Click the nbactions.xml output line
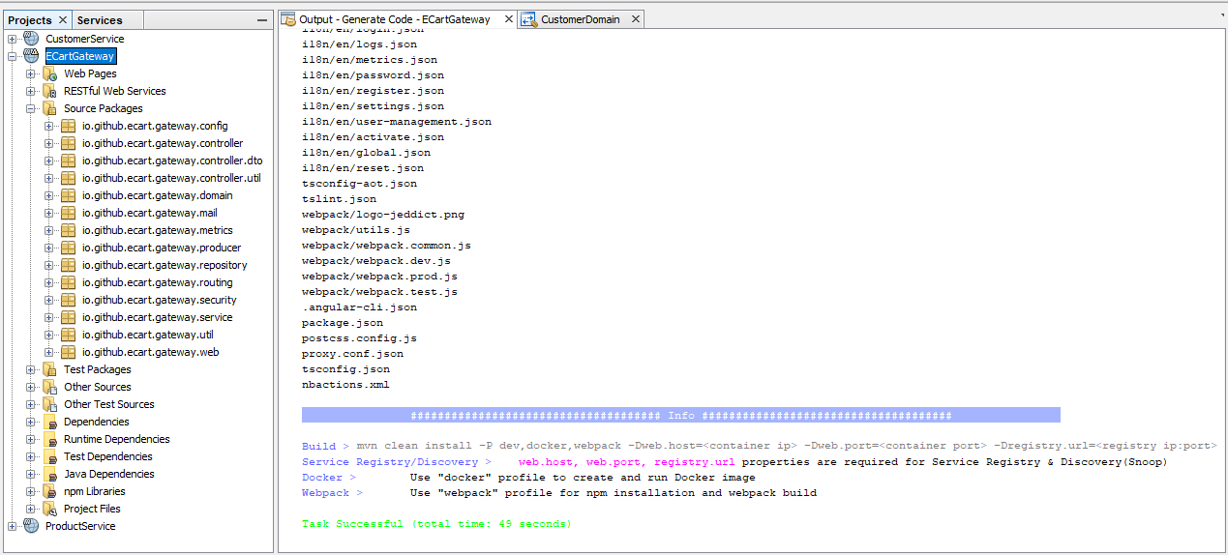The height and width of the screenshot is (555, 1228). 345,385
